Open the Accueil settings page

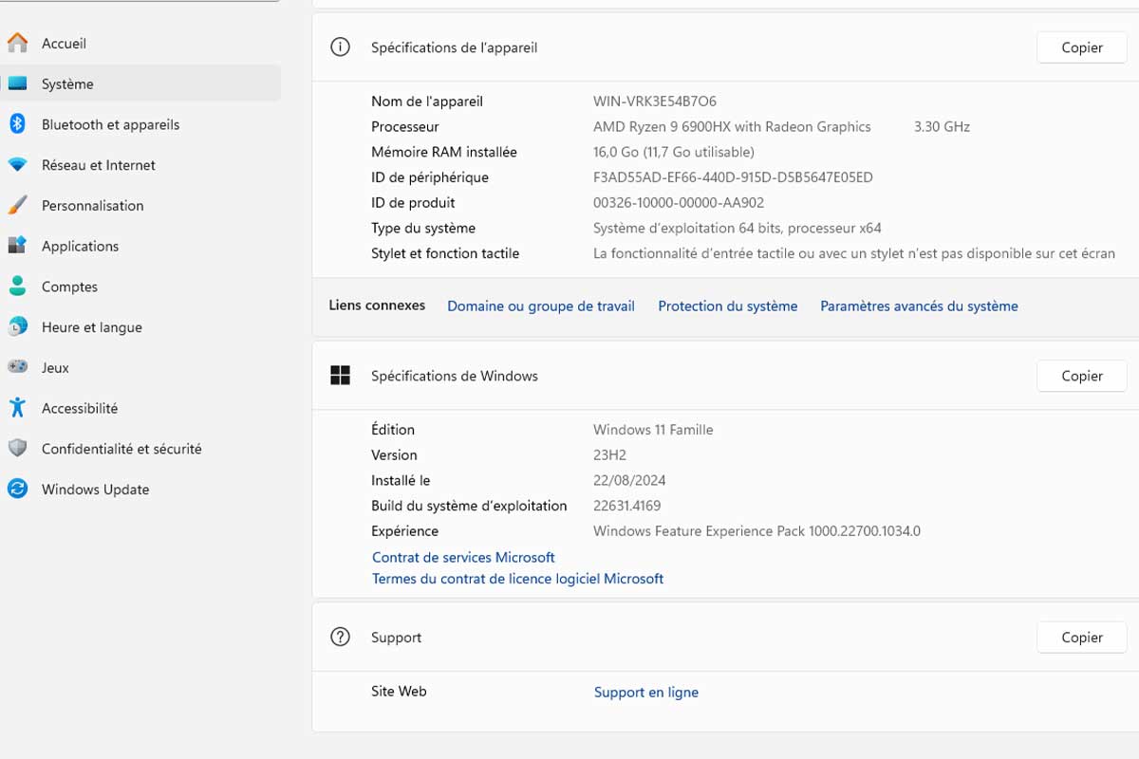[140, 43]
